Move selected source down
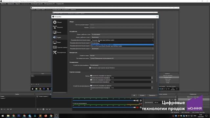 (x=50, y=109)
